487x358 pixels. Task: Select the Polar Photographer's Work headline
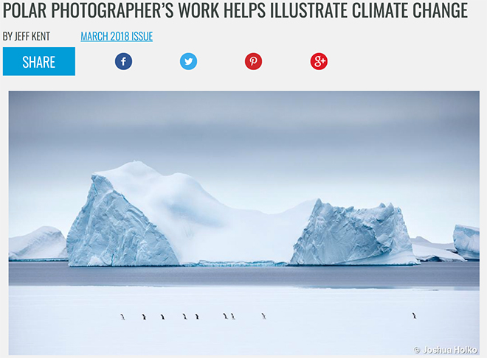pyautogui.click(x=235, y=10)
